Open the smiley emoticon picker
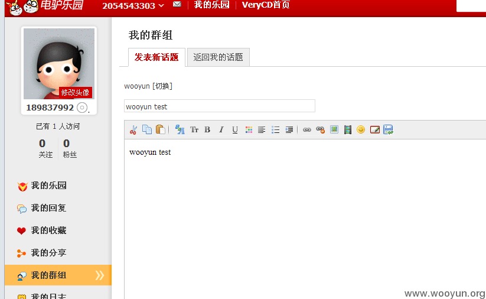This screenshot has height=299, width=486. [x=361, y=129]
